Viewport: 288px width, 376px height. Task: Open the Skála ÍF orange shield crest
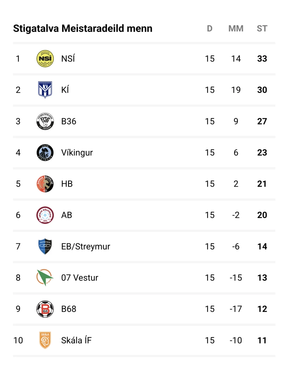pyautogui.click(x=45, y=340)
